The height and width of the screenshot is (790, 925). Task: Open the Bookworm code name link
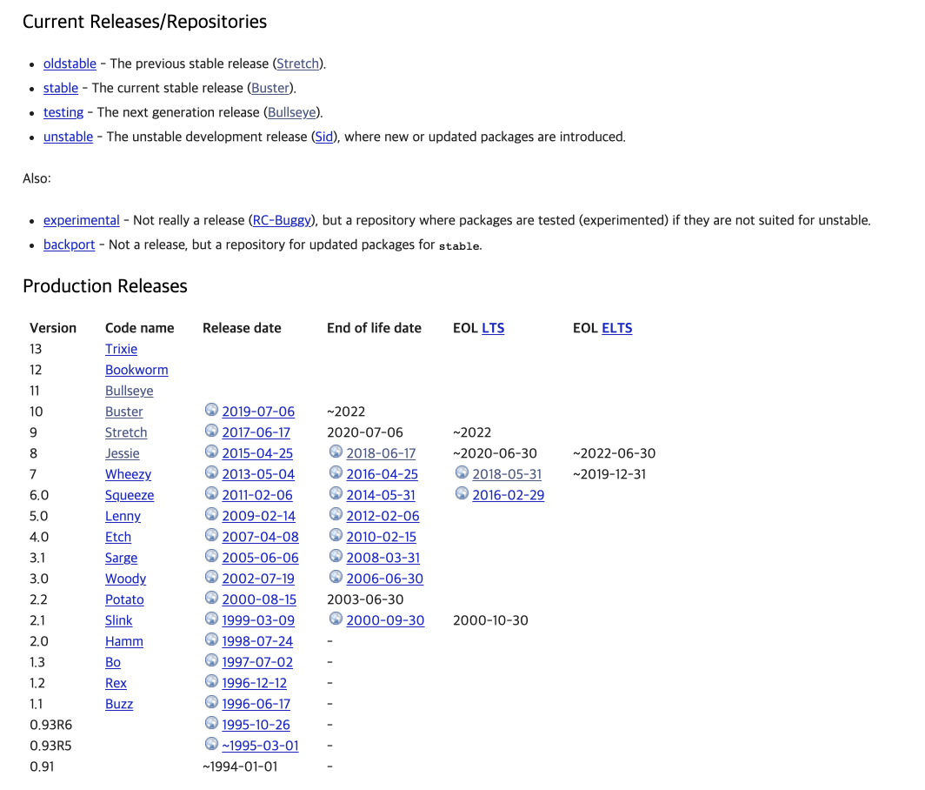(136, 370)
